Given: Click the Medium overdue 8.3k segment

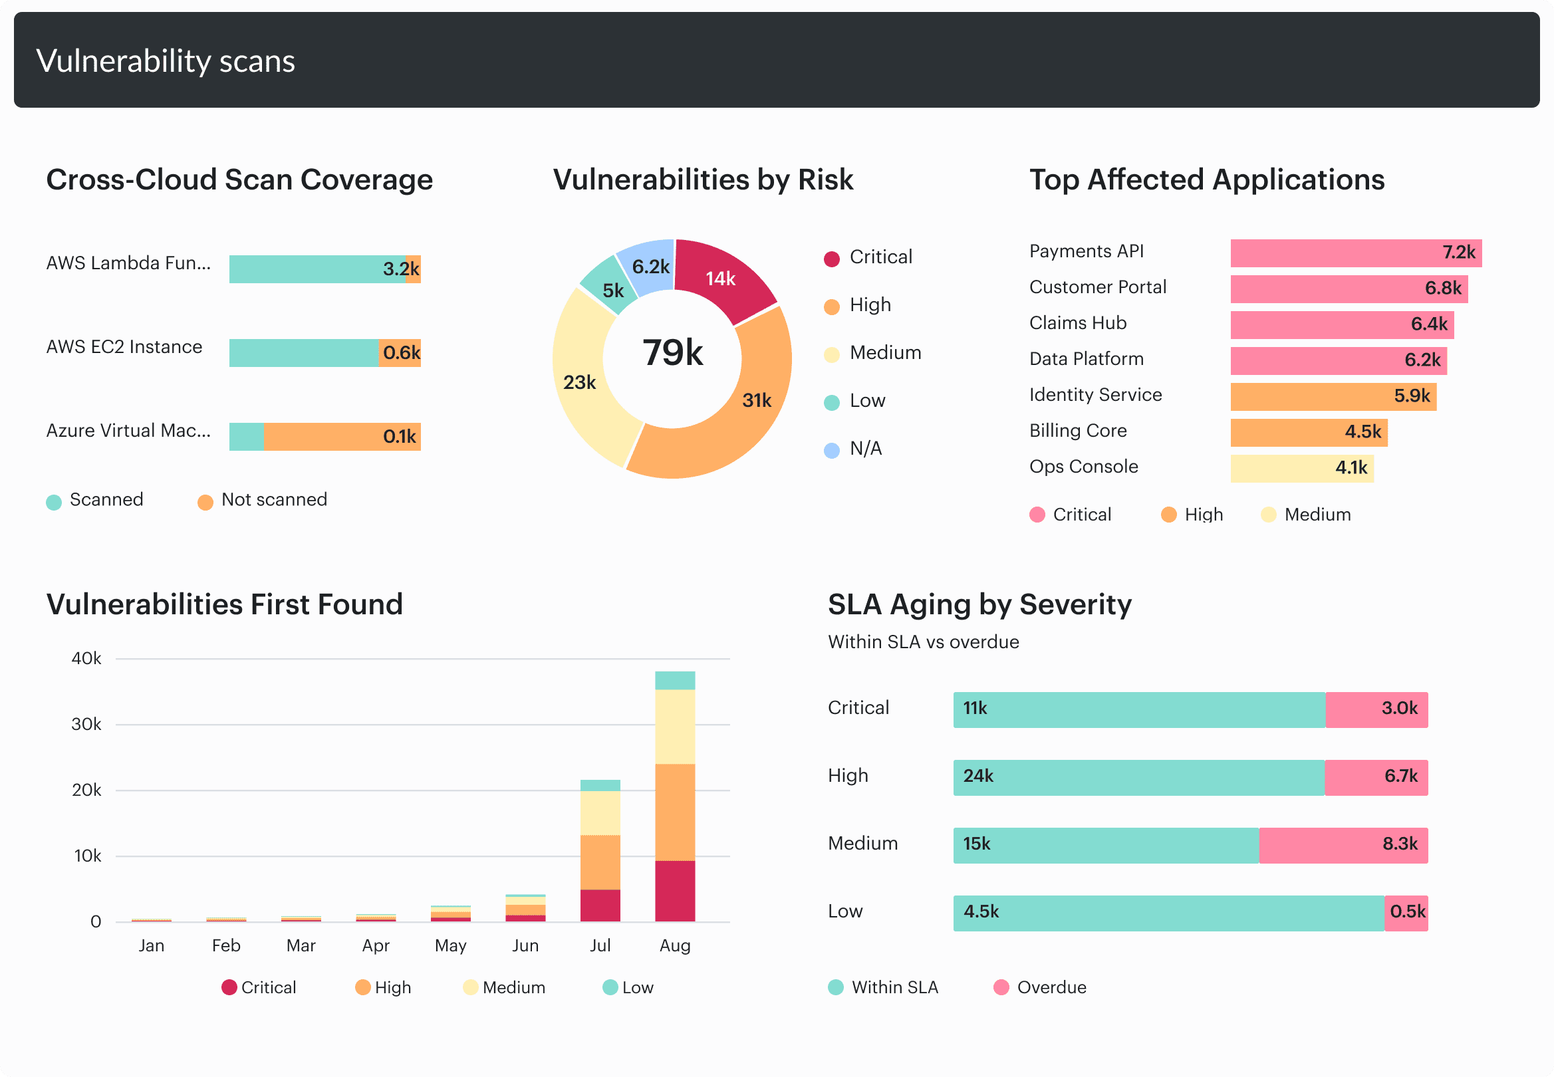Looking at the screenshot, I should (1343, 846).
